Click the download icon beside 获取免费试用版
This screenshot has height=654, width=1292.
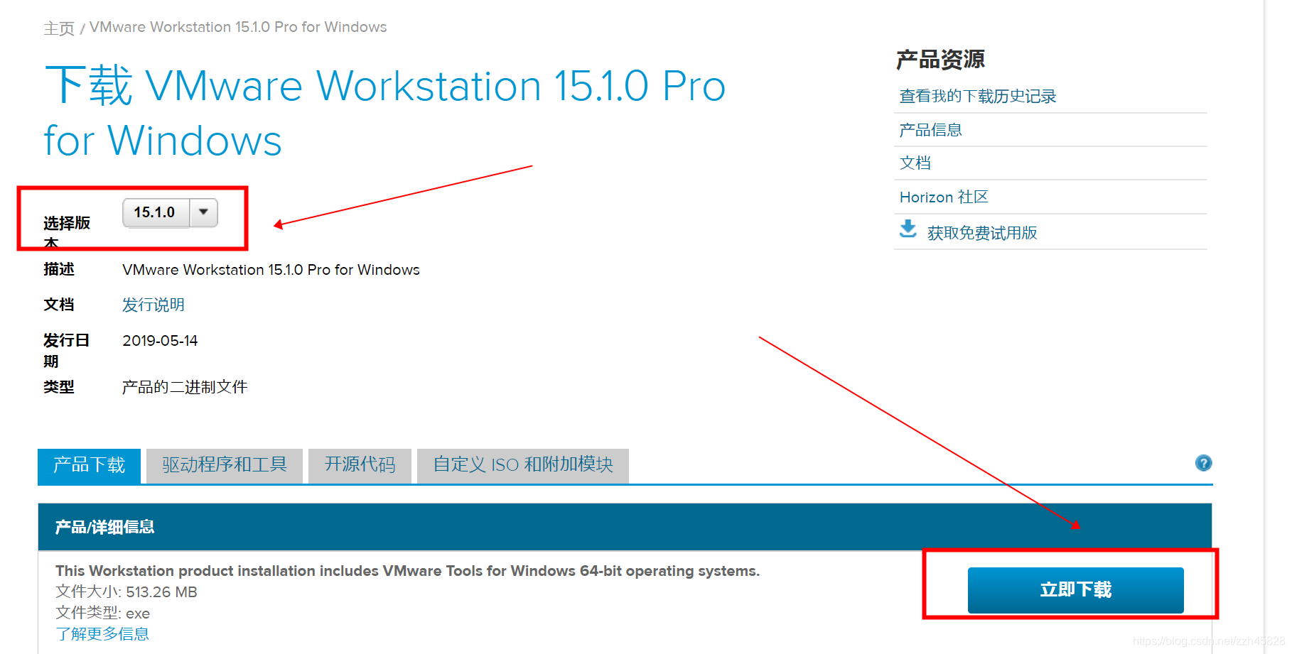(908, 229)
